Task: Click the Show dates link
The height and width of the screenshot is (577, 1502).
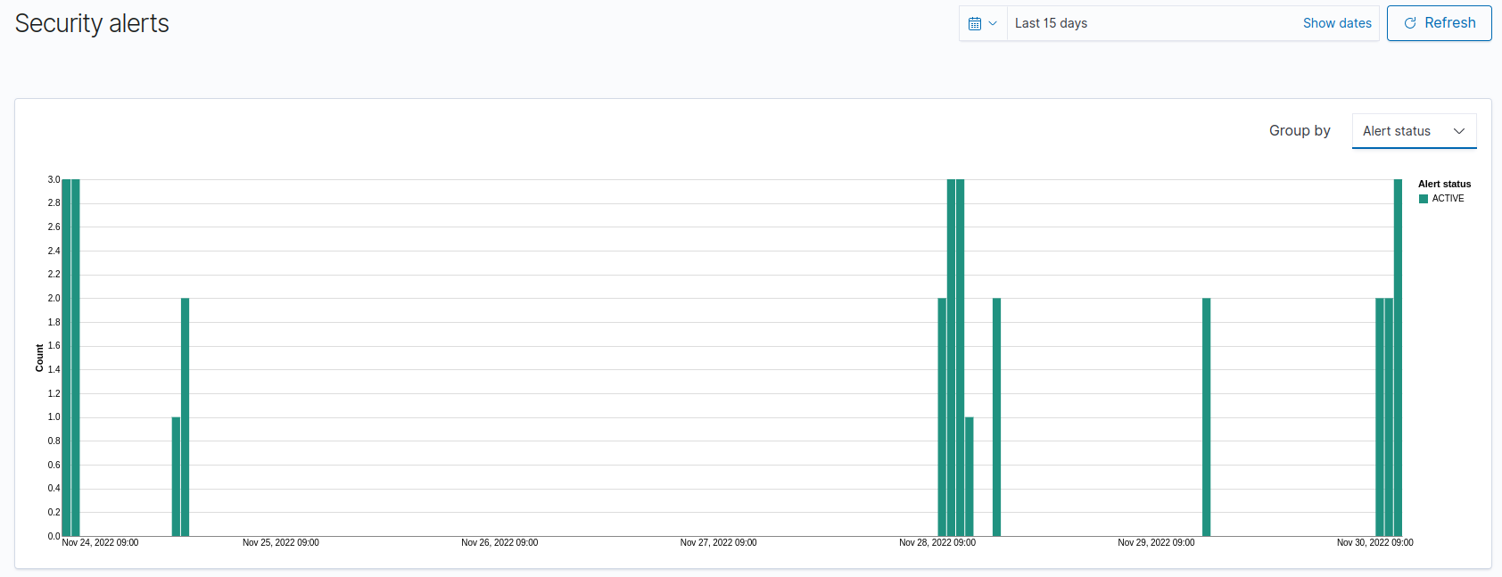Action: (1337, 23)
